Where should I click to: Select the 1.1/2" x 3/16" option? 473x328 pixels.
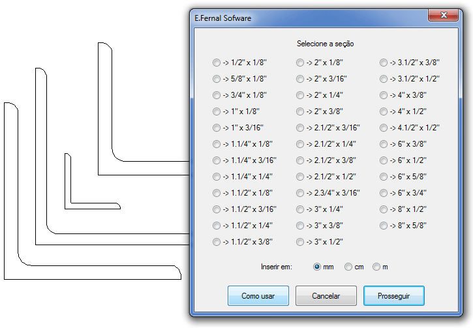coord(217,209)
